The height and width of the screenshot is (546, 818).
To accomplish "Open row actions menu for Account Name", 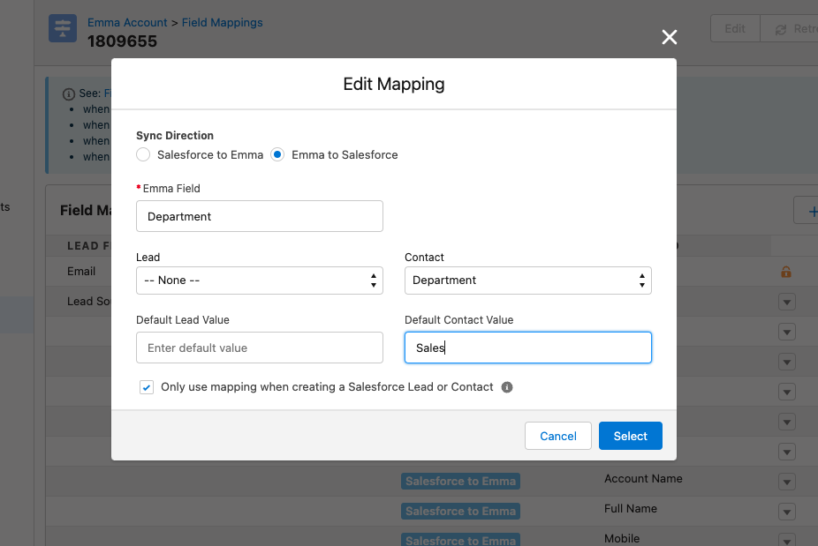I will click(786, 482).
